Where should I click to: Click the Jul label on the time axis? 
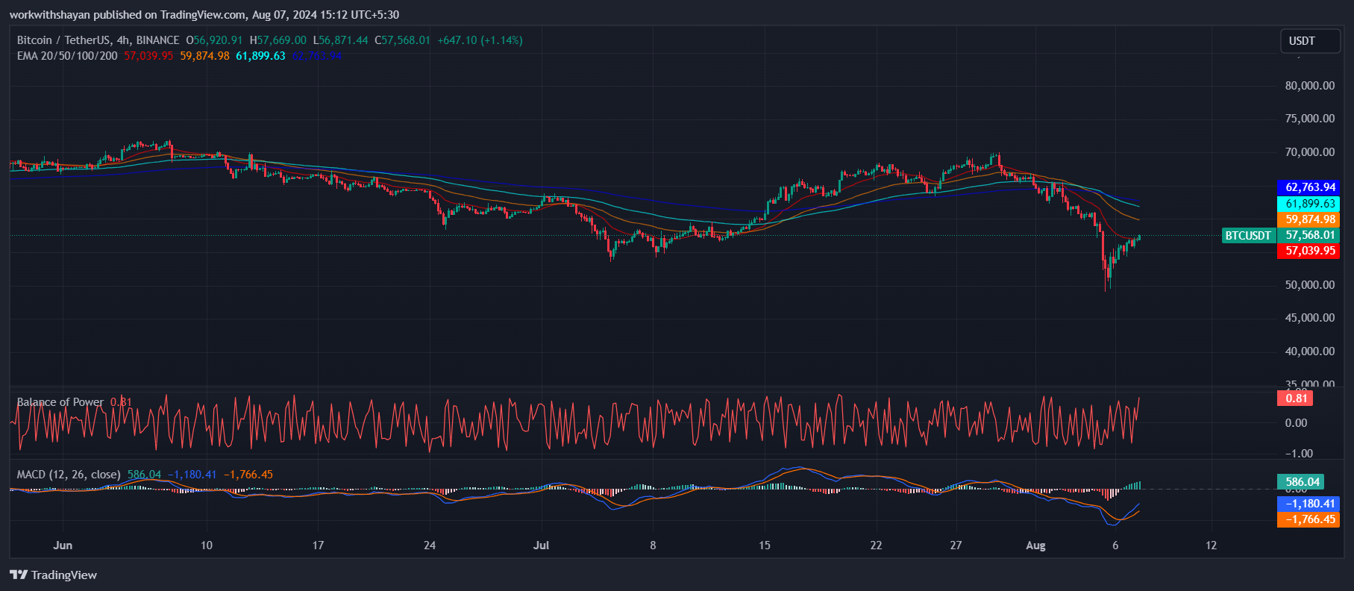coord(541,545)
